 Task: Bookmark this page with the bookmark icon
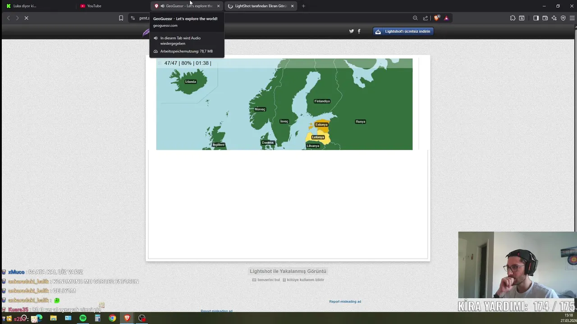pos(121,18)
